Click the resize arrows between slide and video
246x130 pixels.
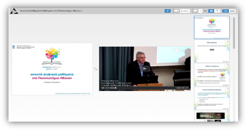coord(96,69)
